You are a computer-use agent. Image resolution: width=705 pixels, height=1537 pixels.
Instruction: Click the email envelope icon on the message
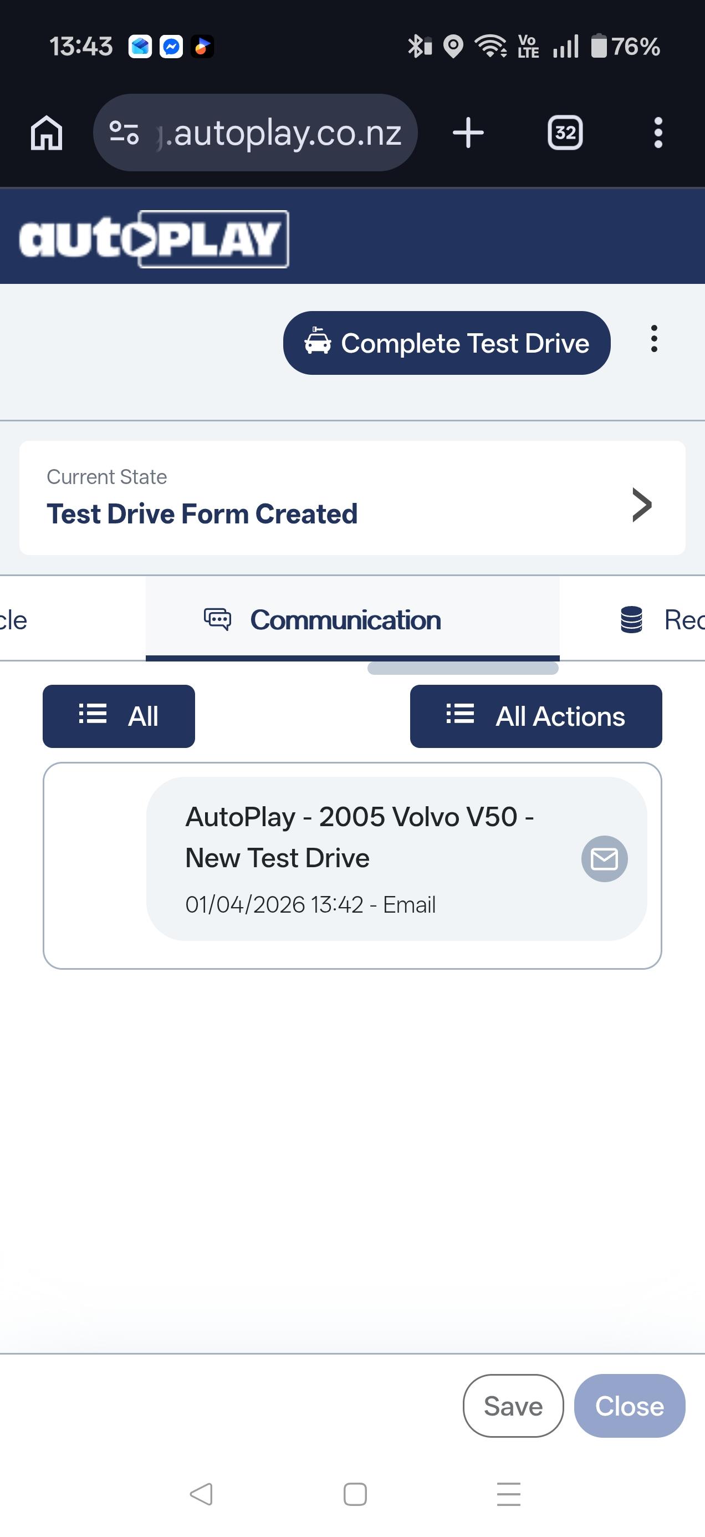pyautogui.click(x=604, y=858)
